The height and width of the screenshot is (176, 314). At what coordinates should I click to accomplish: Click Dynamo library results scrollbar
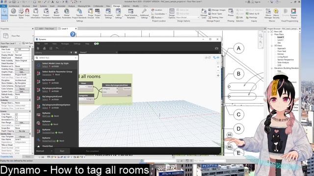point(78,86)
